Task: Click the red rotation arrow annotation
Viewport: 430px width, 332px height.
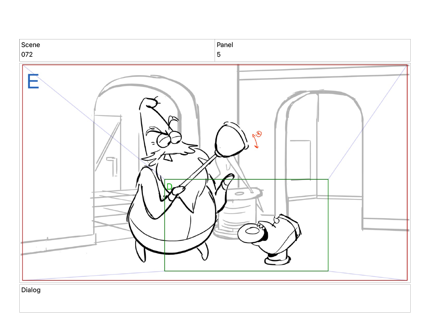Action: click(257, 140)
